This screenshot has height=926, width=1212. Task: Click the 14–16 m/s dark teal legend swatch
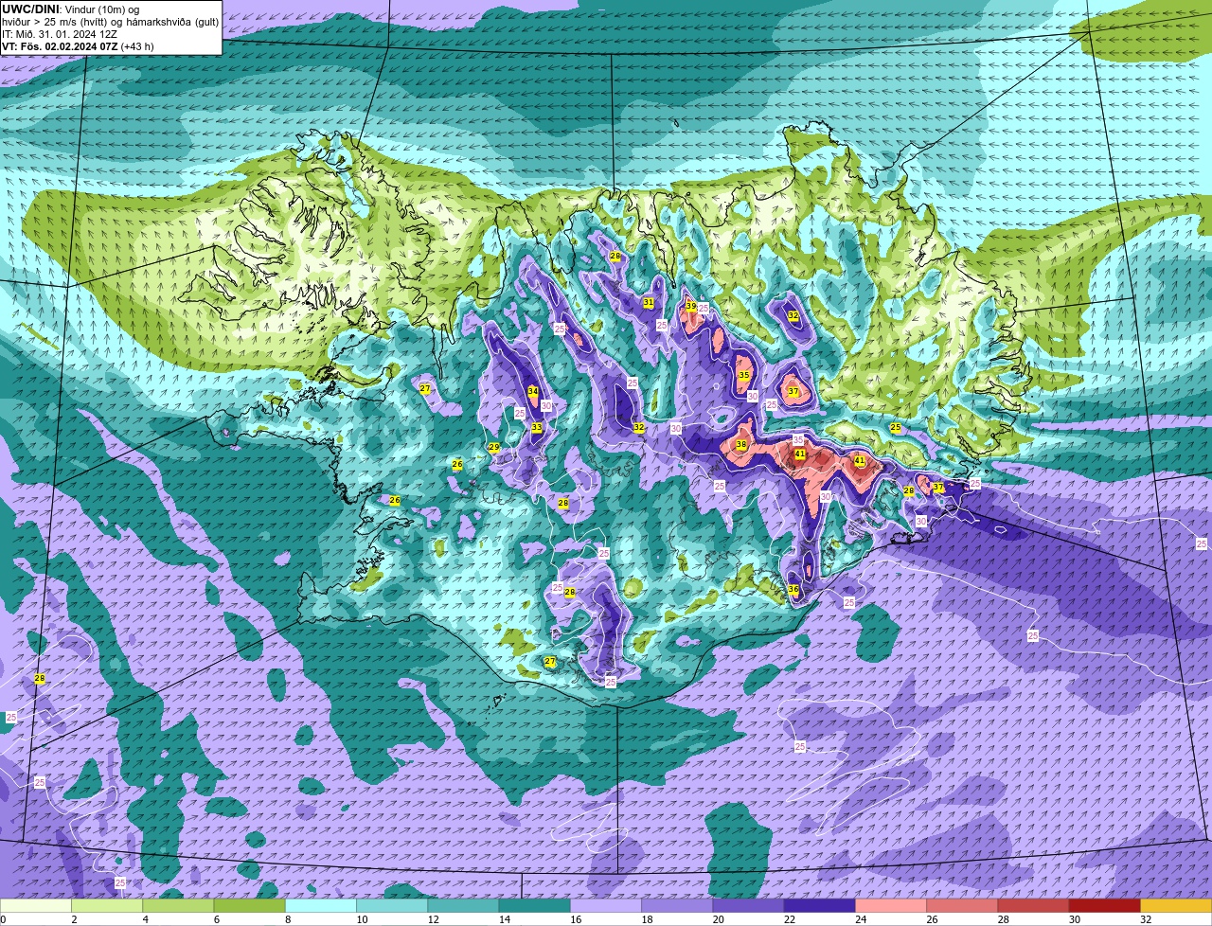tap(535, 906)
